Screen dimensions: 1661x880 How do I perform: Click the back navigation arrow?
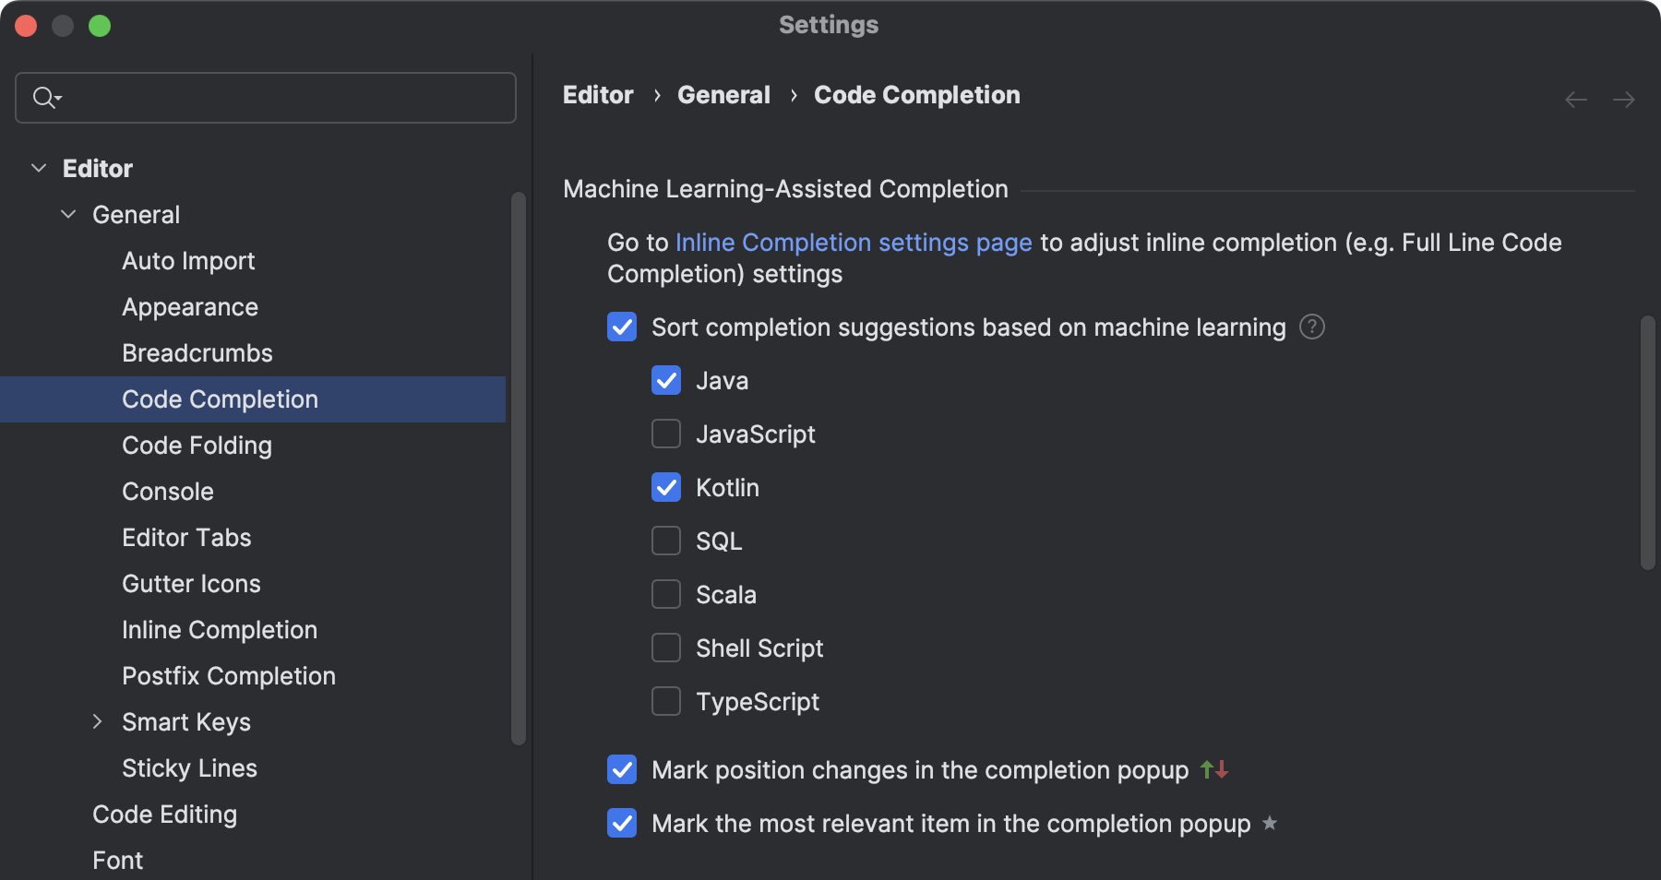(x=1575, y=99)
